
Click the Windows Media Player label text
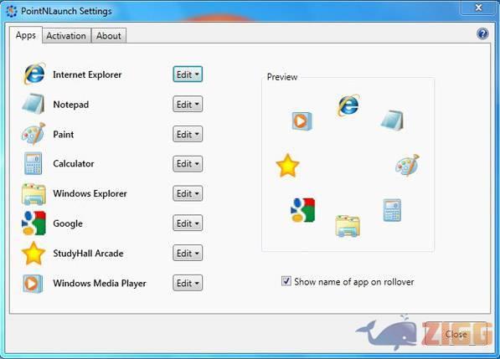pos(100,283)
